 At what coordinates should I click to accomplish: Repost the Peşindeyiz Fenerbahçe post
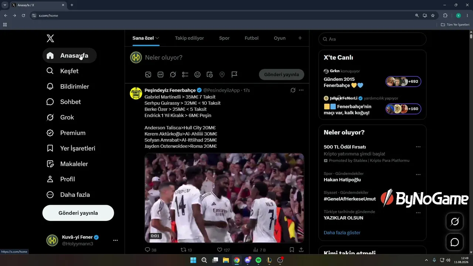[186, 250]
